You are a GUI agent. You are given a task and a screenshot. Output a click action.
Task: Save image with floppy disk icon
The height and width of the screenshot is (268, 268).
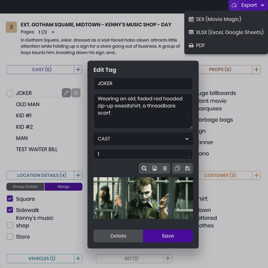(188, 169)
